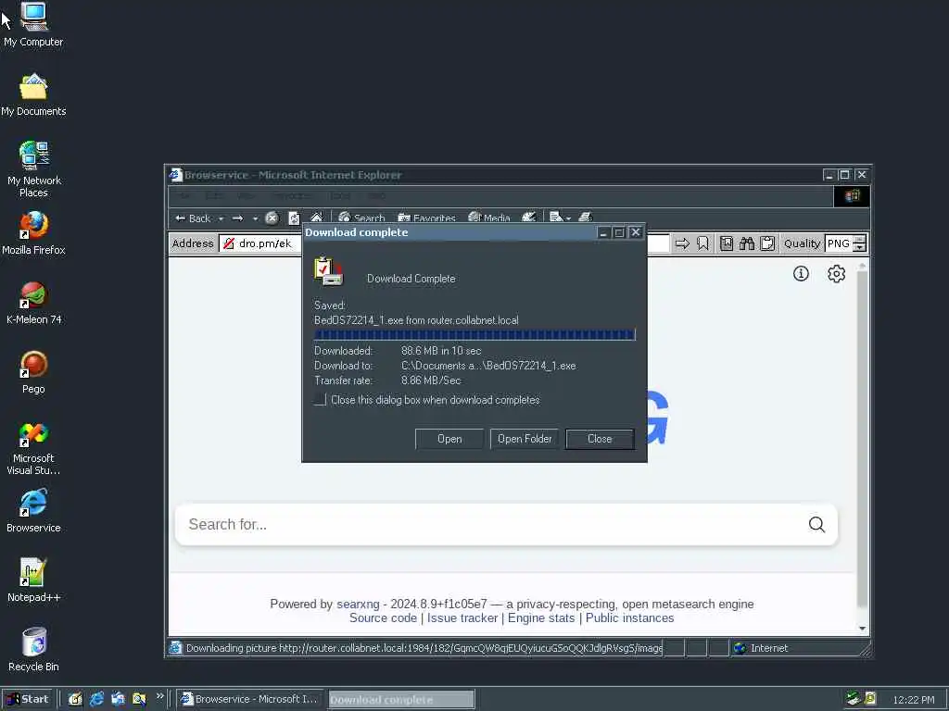Open the SearXNG settings gear icon

pos(837,274)
